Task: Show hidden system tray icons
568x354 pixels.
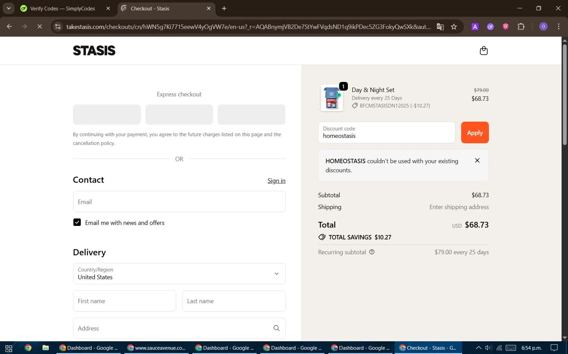Action: (478, 348)
